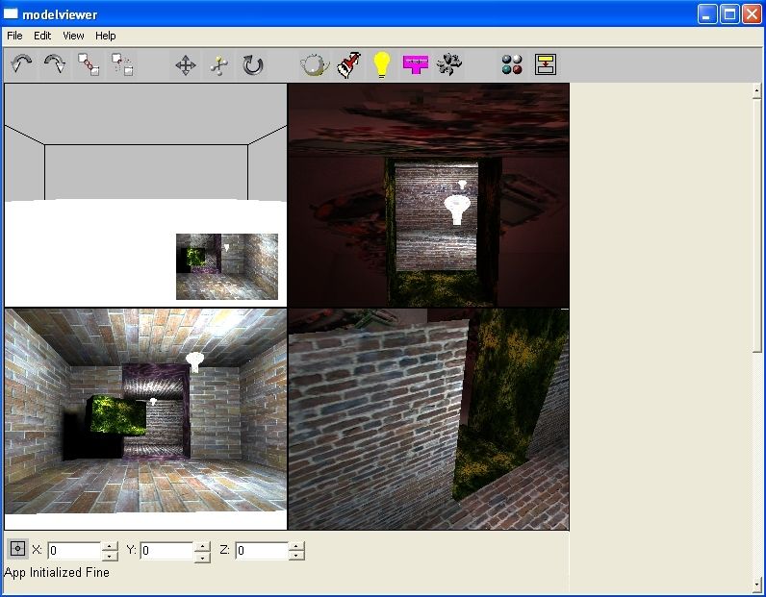Decrease the Y value with down arrow

point(202,556)
